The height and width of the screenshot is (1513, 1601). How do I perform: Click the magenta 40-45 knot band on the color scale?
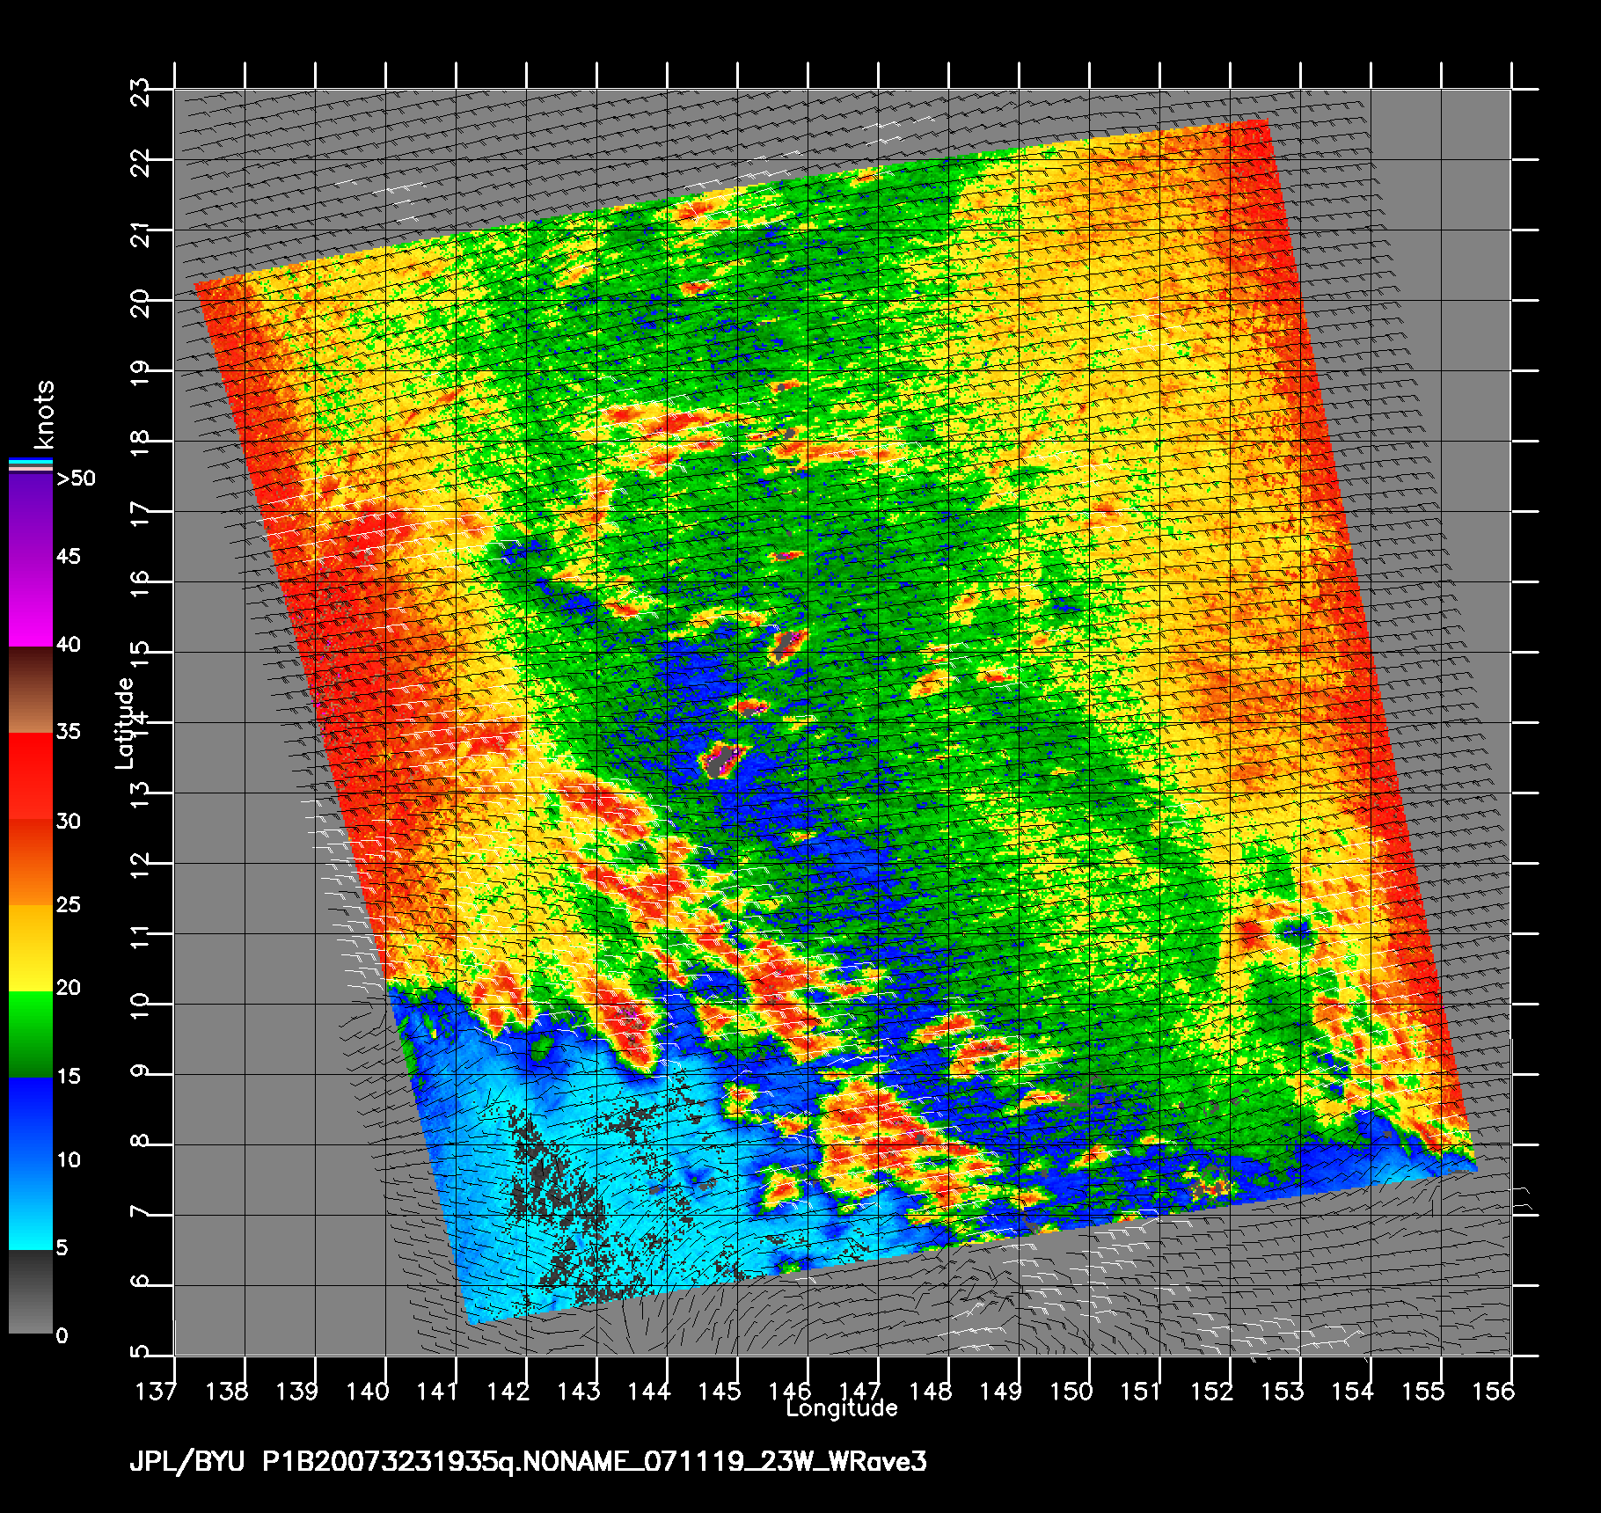31,604
